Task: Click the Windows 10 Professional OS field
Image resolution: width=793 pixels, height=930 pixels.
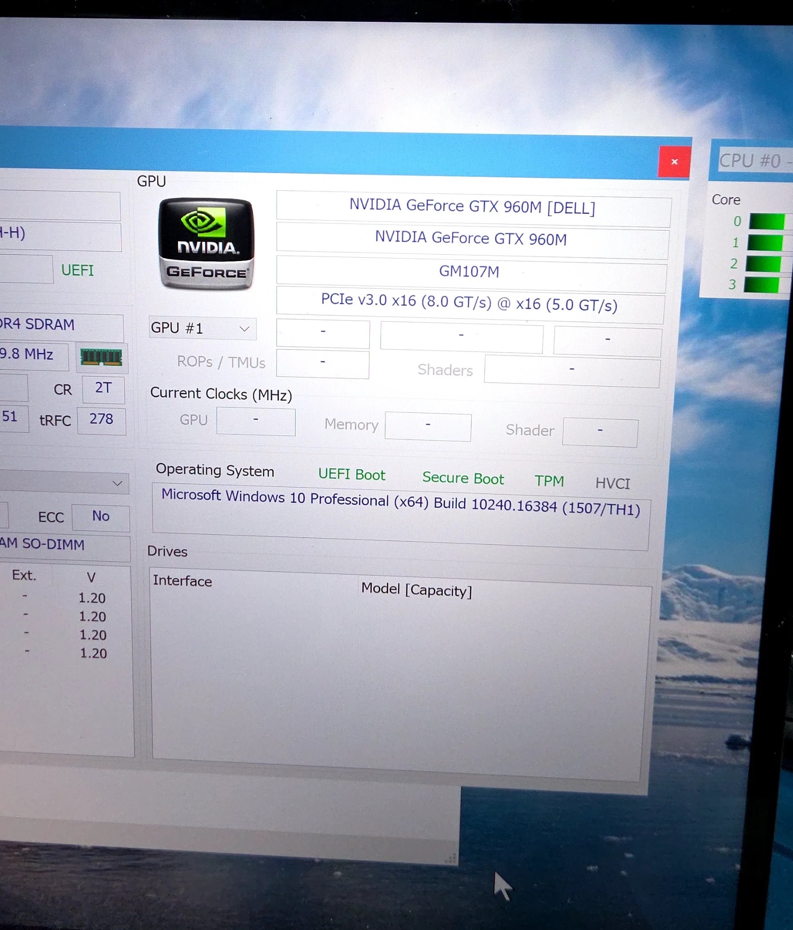Action: 401,517
